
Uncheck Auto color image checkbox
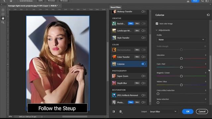click(157, 23)
